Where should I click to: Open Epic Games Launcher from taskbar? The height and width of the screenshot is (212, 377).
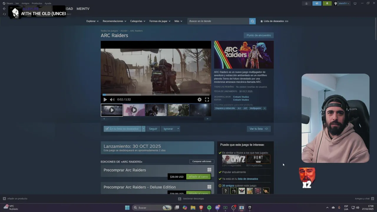point(250,208)
